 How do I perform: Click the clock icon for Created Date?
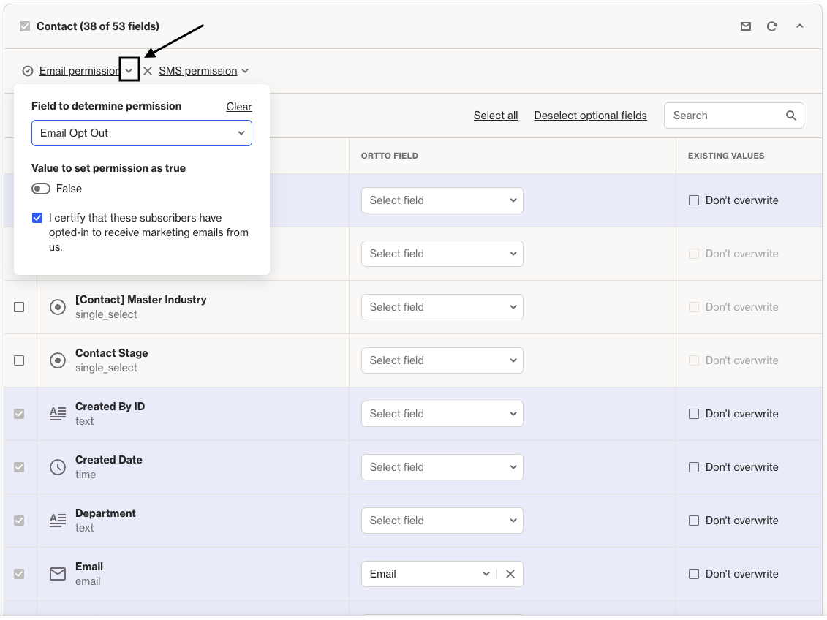point(58,467)
